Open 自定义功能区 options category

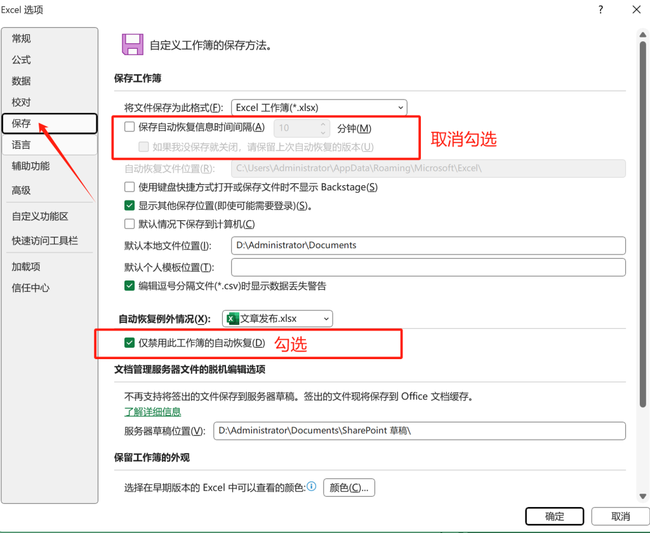tap(50, 216)
